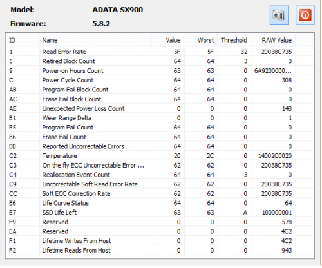The width and height of the screenshot is (322, 268).
Task: Select the Life Curve Status row
Action: [160, 203]
